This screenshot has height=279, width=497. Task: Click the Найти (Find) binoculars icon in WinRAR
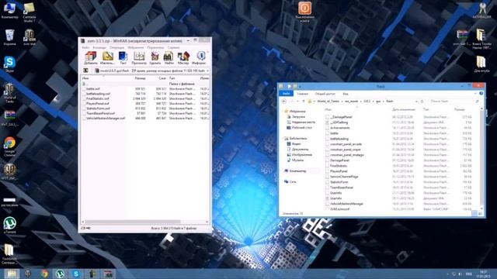point(169,58)
